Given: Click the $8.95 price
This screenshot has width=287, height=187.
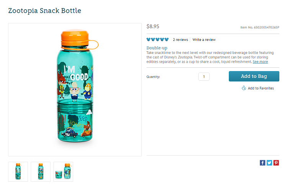Looking at the screenshot, I should point(153,26).
